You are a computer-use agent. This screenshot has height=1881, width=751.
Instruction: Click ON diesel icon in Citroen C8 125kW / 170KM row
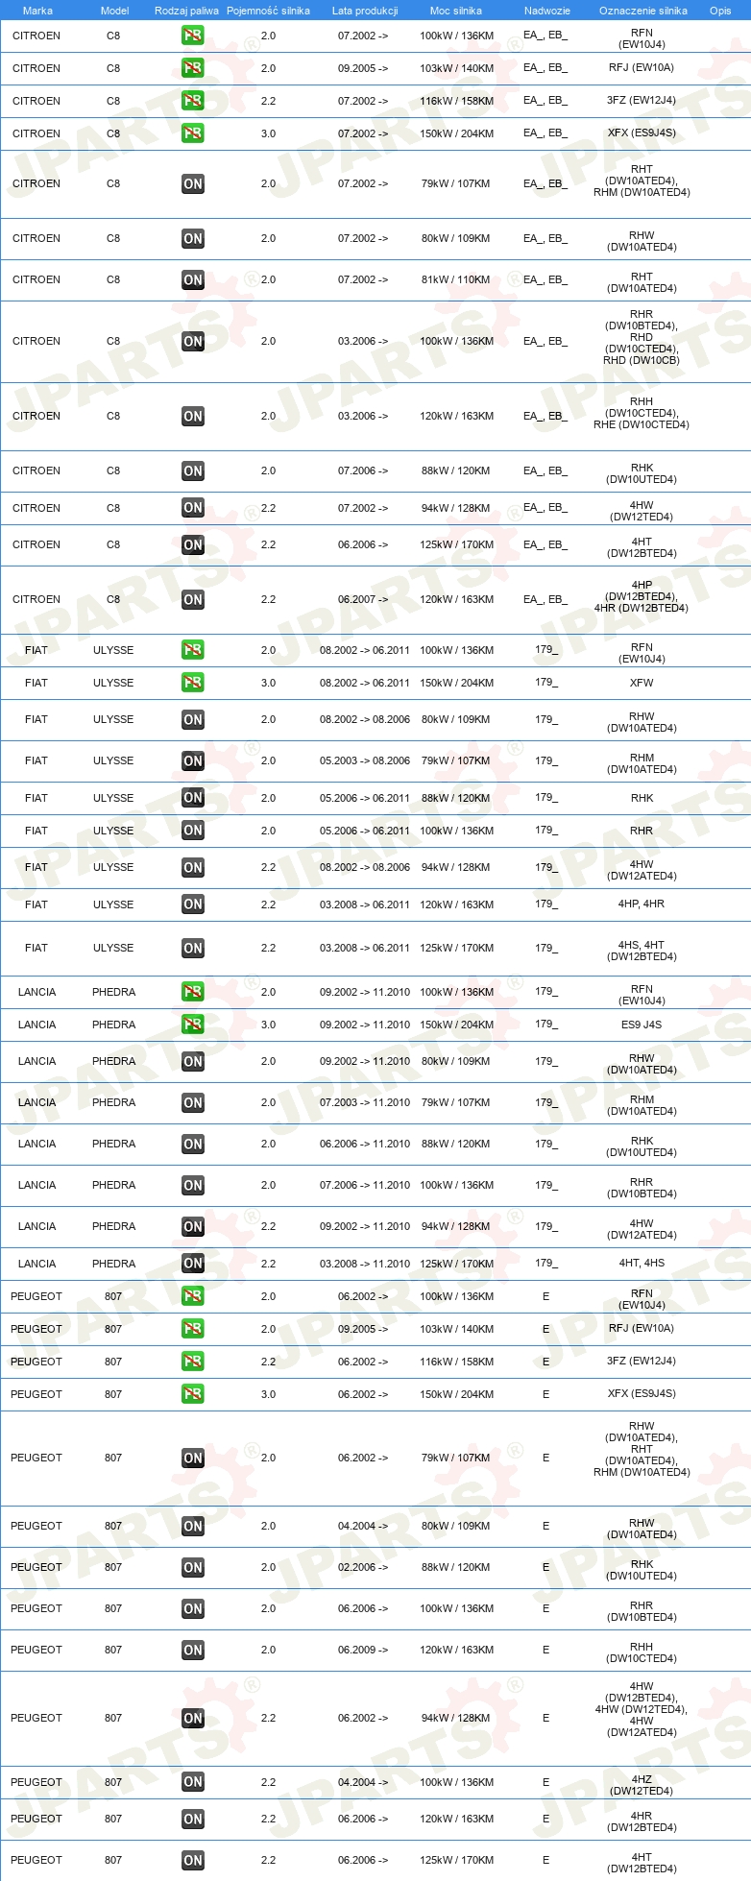point(193,544)
